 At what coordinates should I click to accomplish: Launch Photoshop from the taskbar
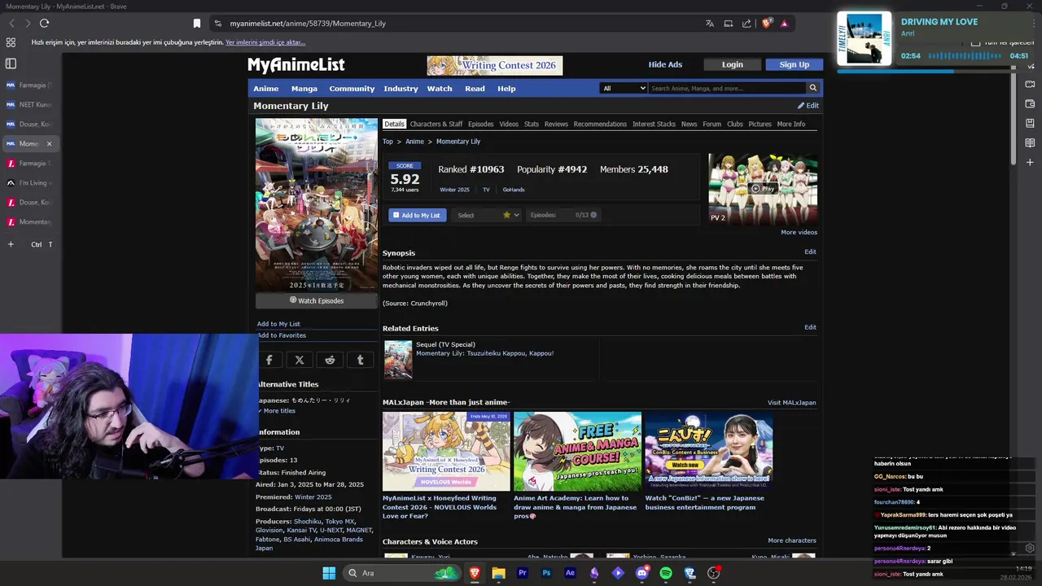546,573
